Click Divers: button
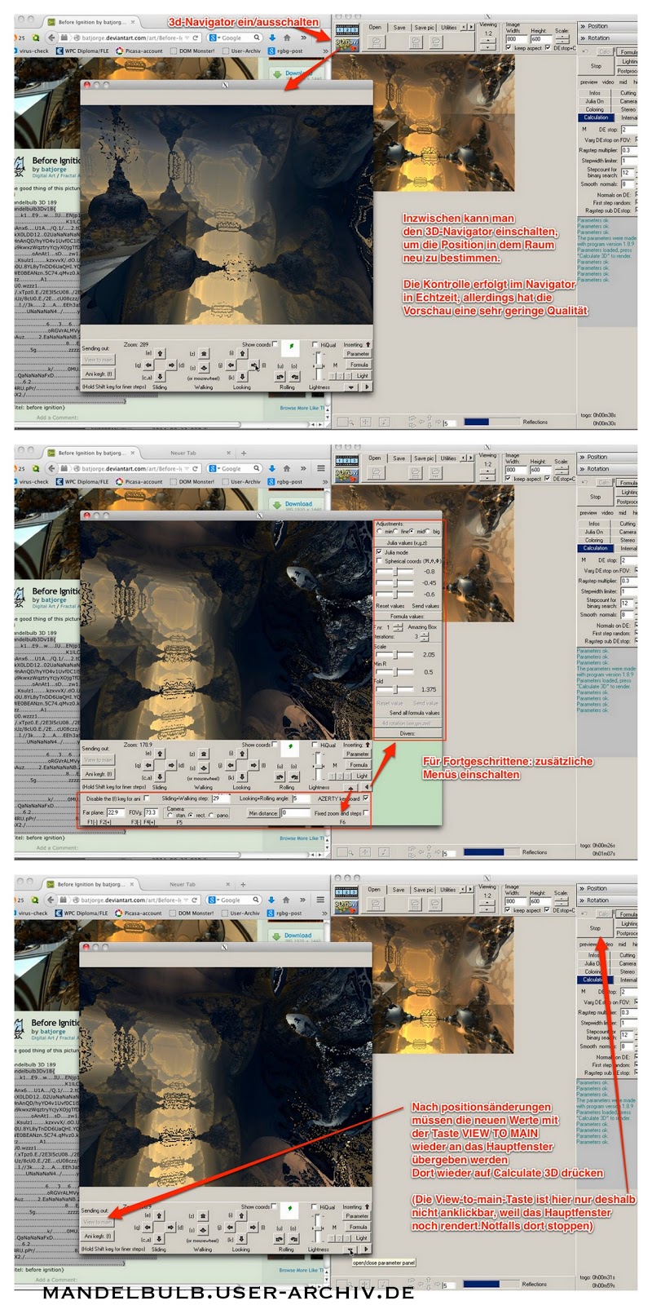Screen dimensions: 652x1305 pos(407,733)
